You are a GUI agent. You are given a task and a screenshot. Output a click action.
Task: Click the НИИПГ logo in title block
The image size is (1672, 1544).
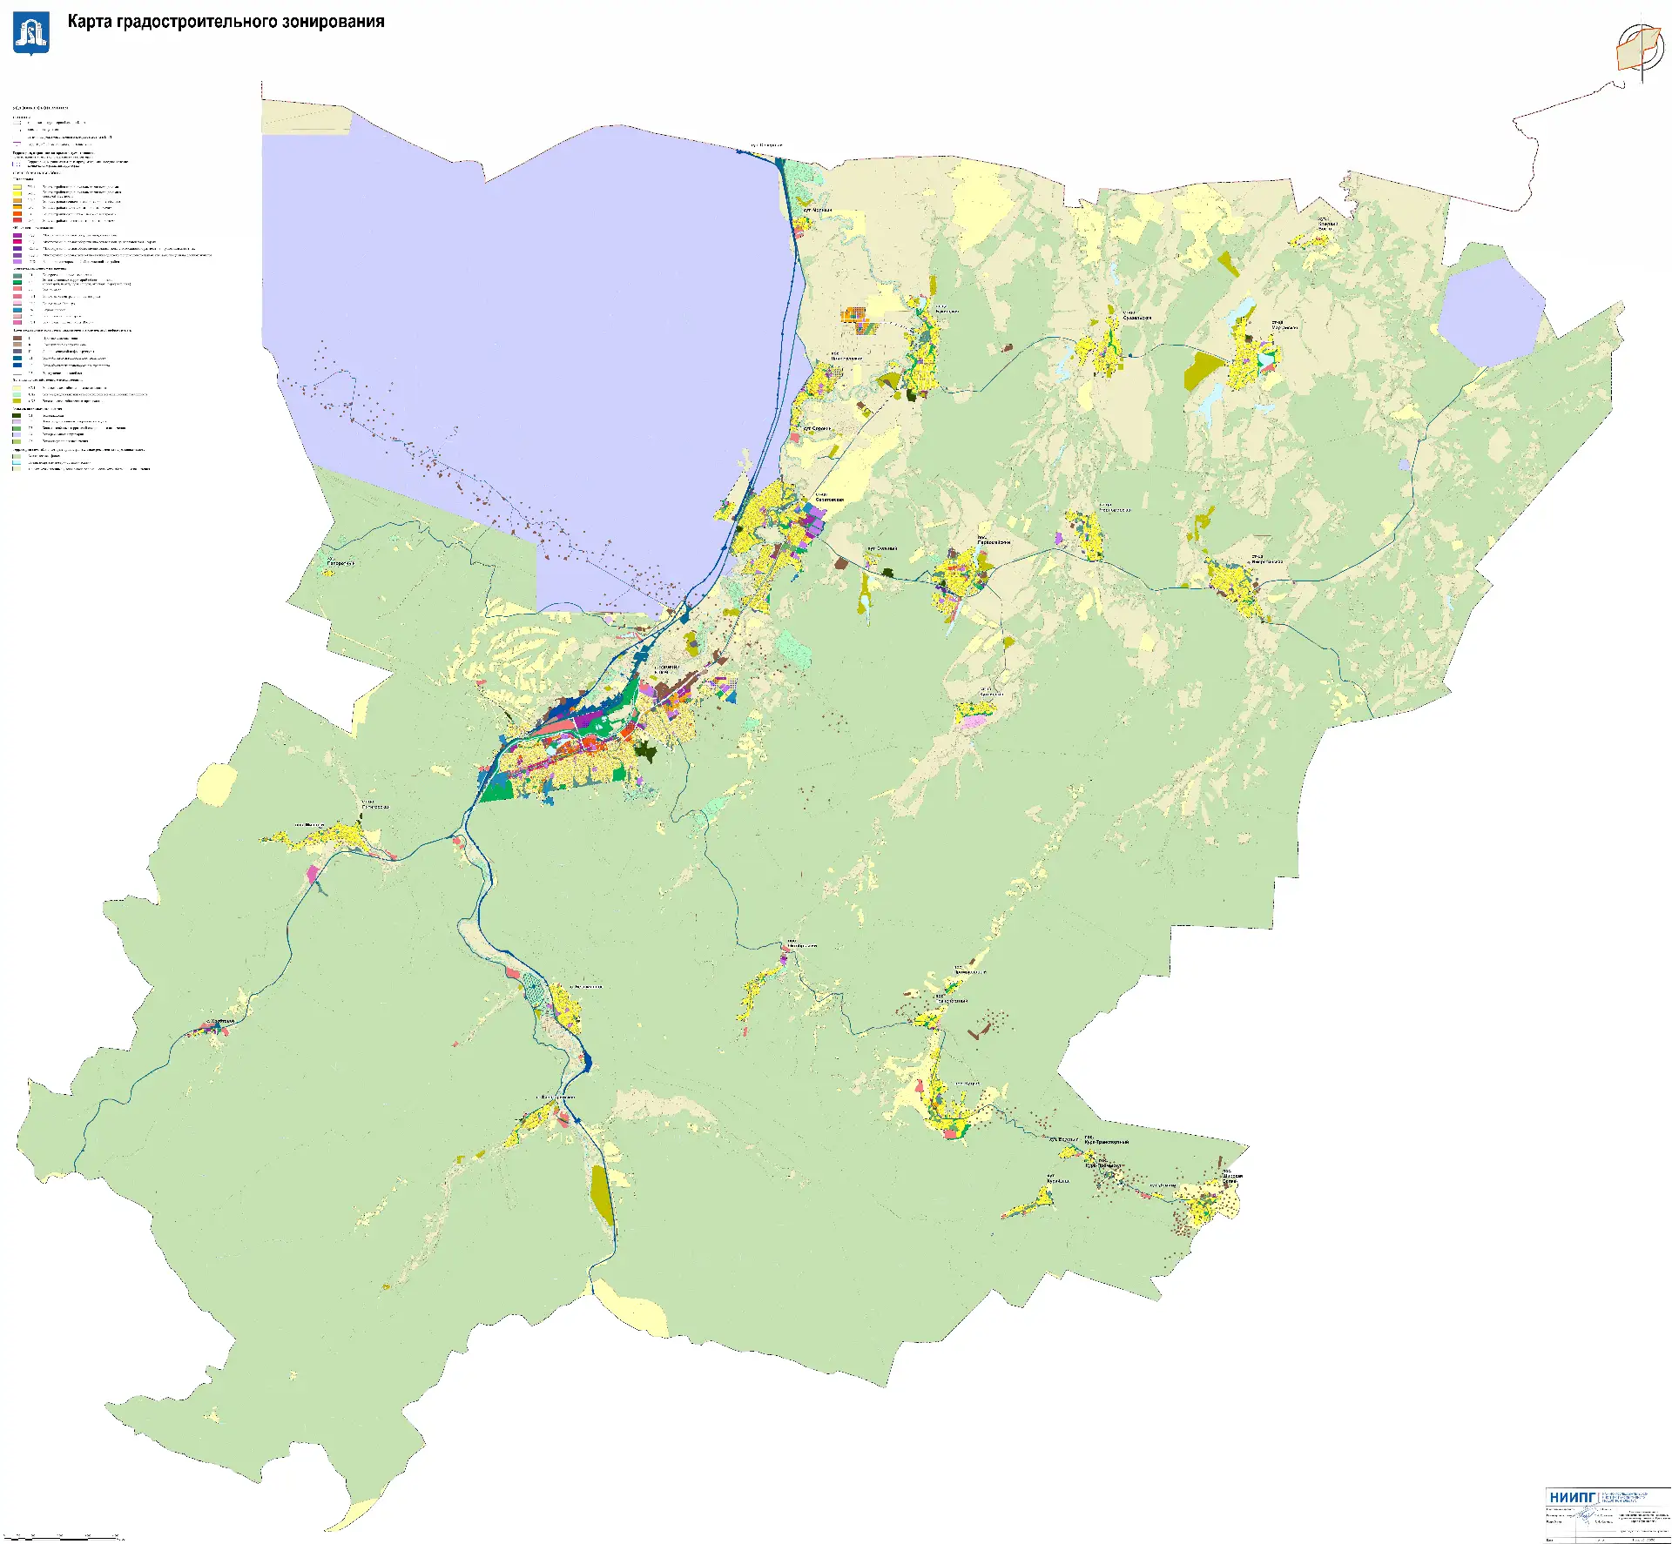point(1573,1497)
